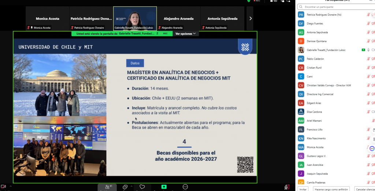Click the red leave meeting icon
The width and height of the screenshot is (375, 191).
[287, 187]
